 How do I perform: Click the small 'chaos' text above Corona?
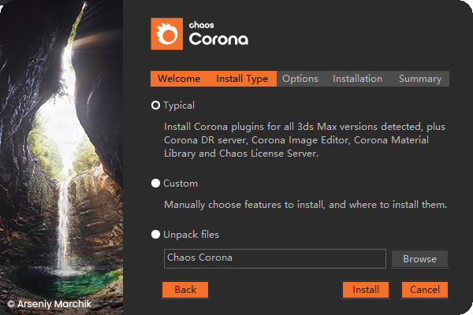(203, 24)
